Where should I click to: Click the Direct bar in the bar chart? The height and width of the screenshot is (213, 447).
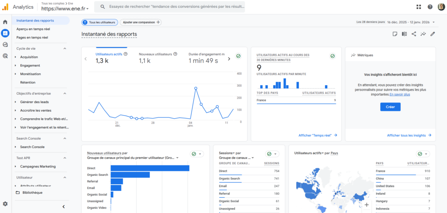point(150,168)
